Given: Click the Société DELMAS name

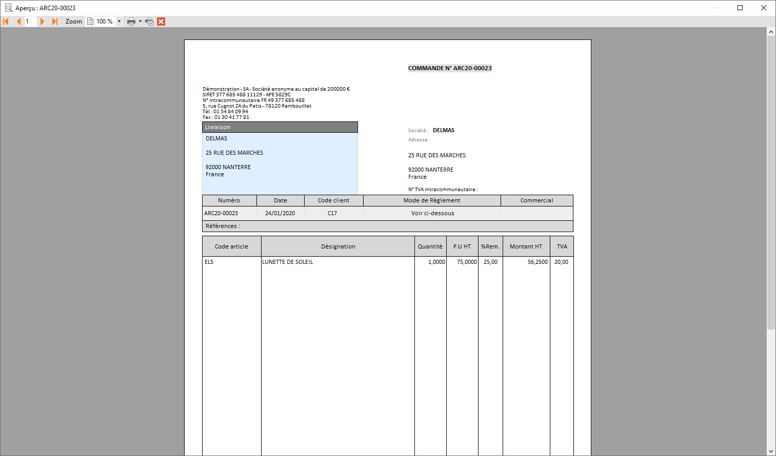Looking at the screenshot, I should pos(444,130).
